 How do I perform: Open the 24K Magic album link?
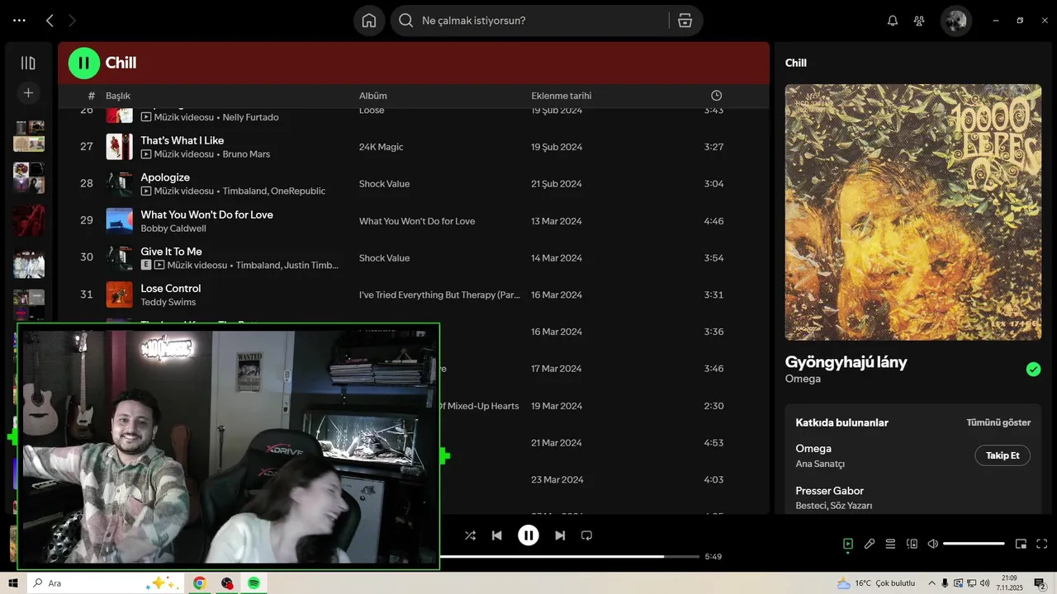(x=381, y=147)
